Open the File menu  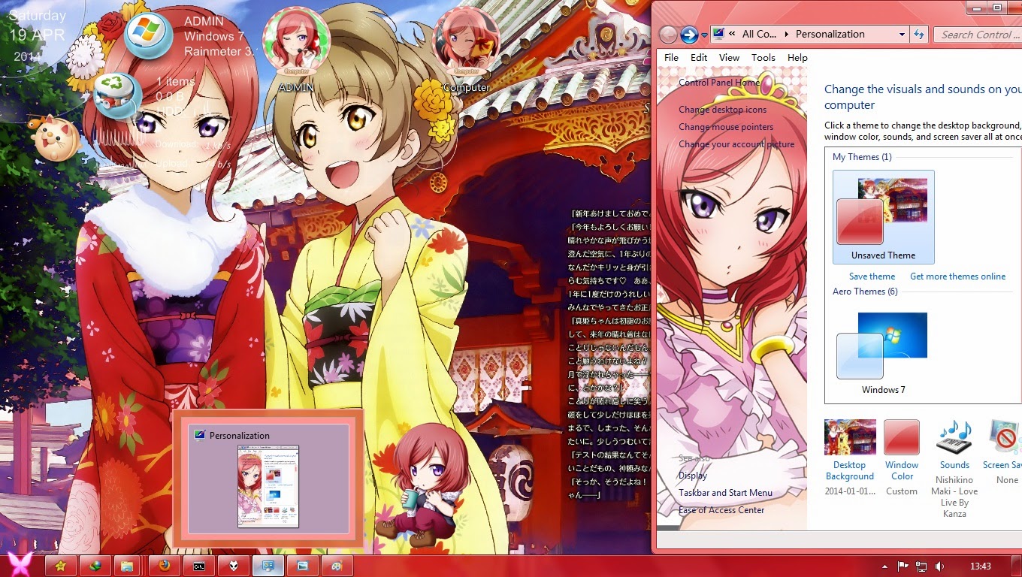click(671, 57)
